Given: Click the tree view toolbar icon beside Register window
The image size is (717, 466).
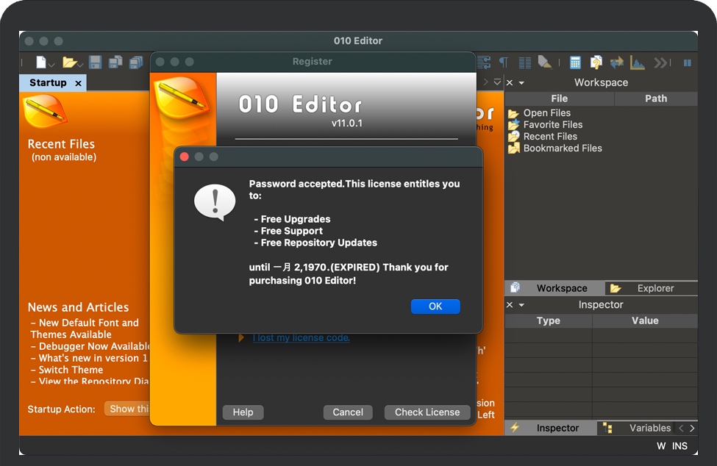Looking at the screenshot, I should click(484, 62).
